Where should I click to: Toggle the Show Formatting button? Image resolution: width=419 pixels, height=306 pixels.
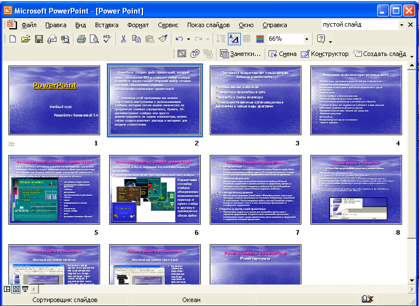[234, 39]
